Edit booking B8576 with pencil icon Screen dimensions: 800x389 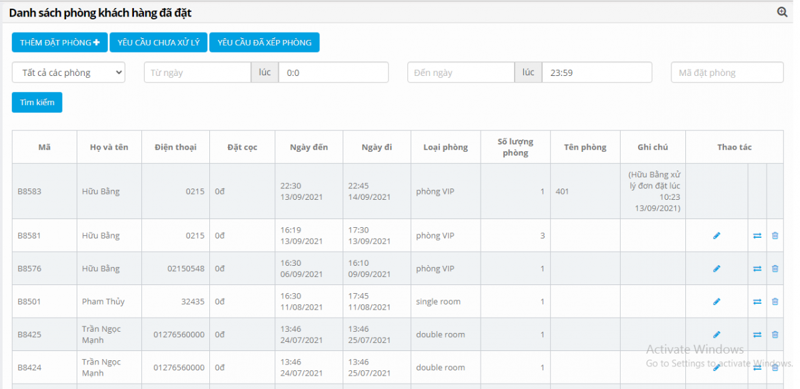[717, 268]
